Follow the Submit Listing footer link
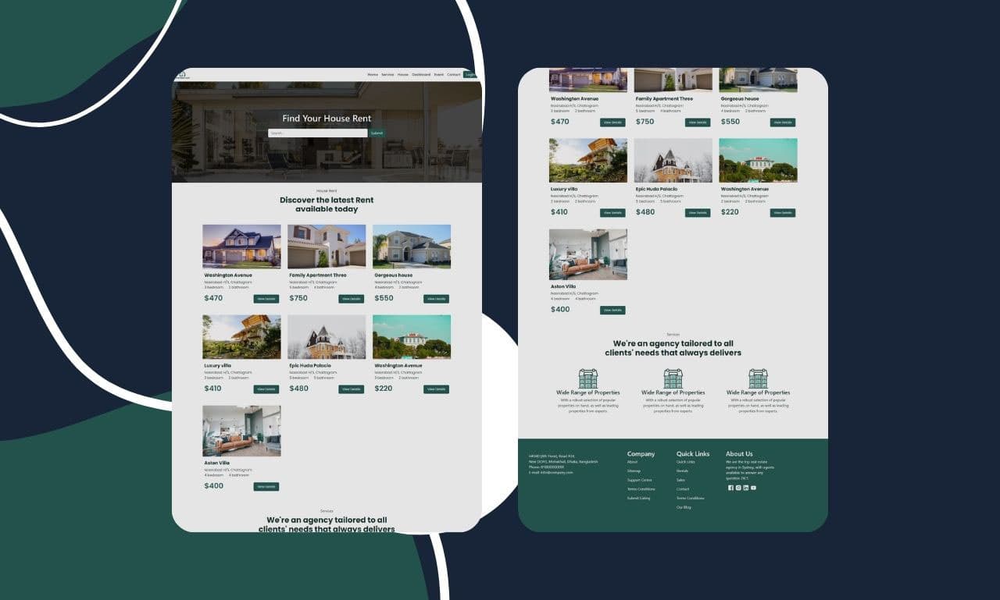The image size is (1000, 600). [x=638, y=498]
